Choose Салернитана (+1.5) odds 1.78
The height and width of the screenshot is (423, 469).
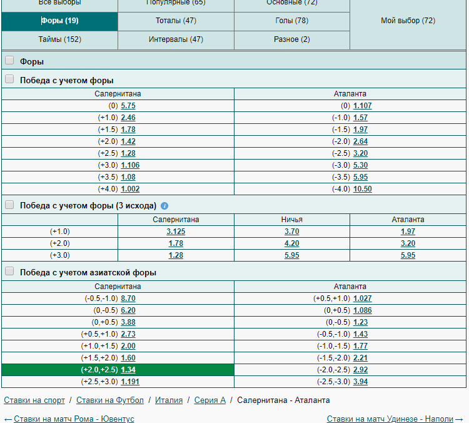[128, 130]
